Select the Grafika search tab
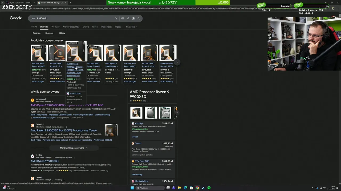341x191 pixels. click(86, 27)
